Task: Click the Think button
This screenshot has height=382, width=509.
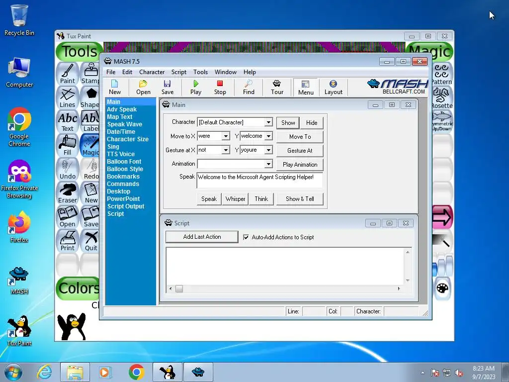Action: (261, 199)
